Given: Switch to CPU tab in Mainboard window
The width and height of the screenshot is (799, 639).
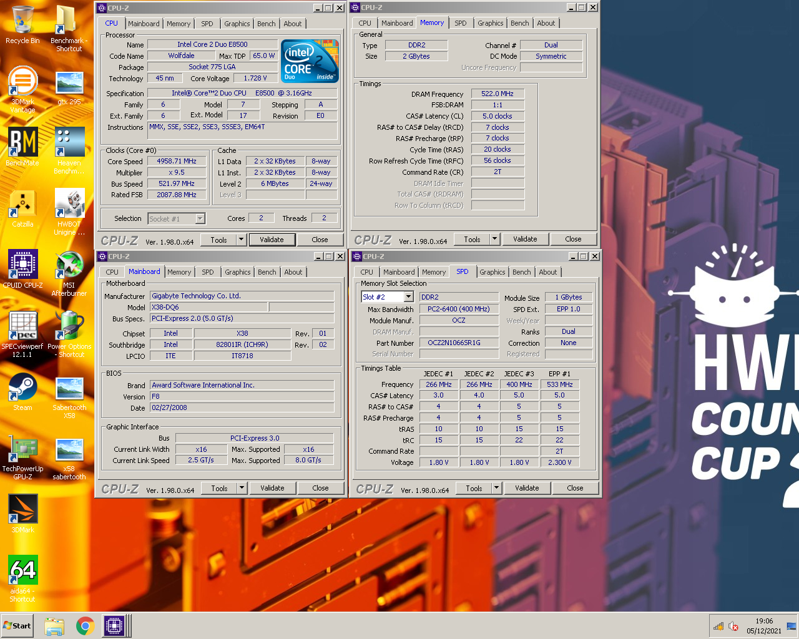Looking at the screenshot, I should [x=112, y=272].
